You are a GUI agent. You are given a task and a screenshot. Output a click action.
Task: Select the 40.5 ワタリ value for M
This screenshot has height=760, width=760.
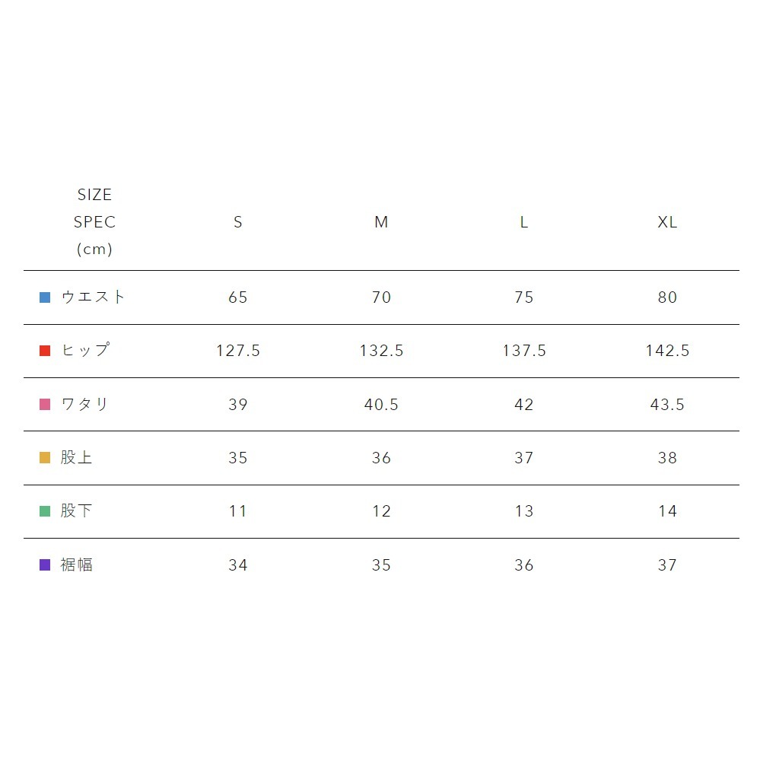(381, 405)
